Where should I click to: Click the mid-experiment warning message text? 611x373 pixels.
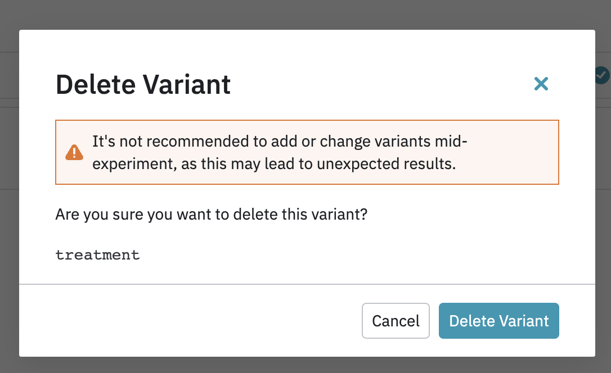[280, 152]
